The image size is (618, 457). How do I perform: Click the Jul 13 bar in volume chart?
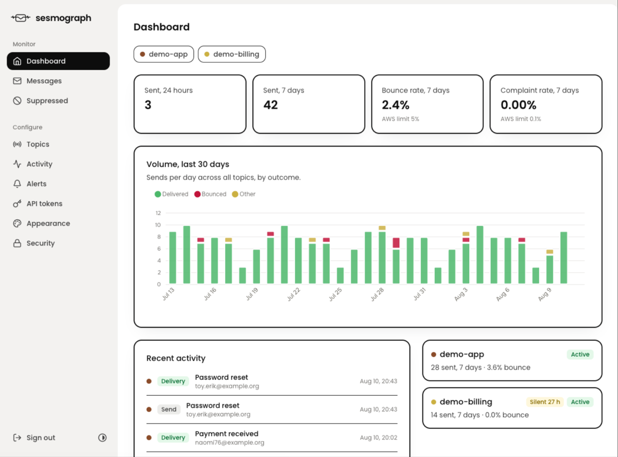click(173, 258)
